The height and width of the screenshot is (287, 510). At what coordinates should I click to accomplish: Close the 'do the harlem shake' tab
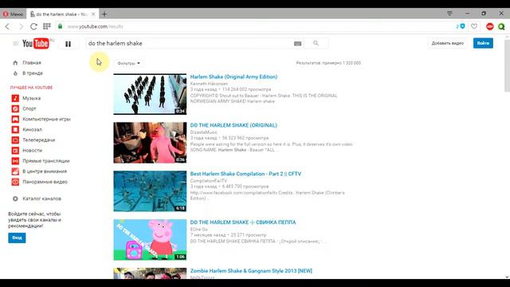click(x=93, y=14)
